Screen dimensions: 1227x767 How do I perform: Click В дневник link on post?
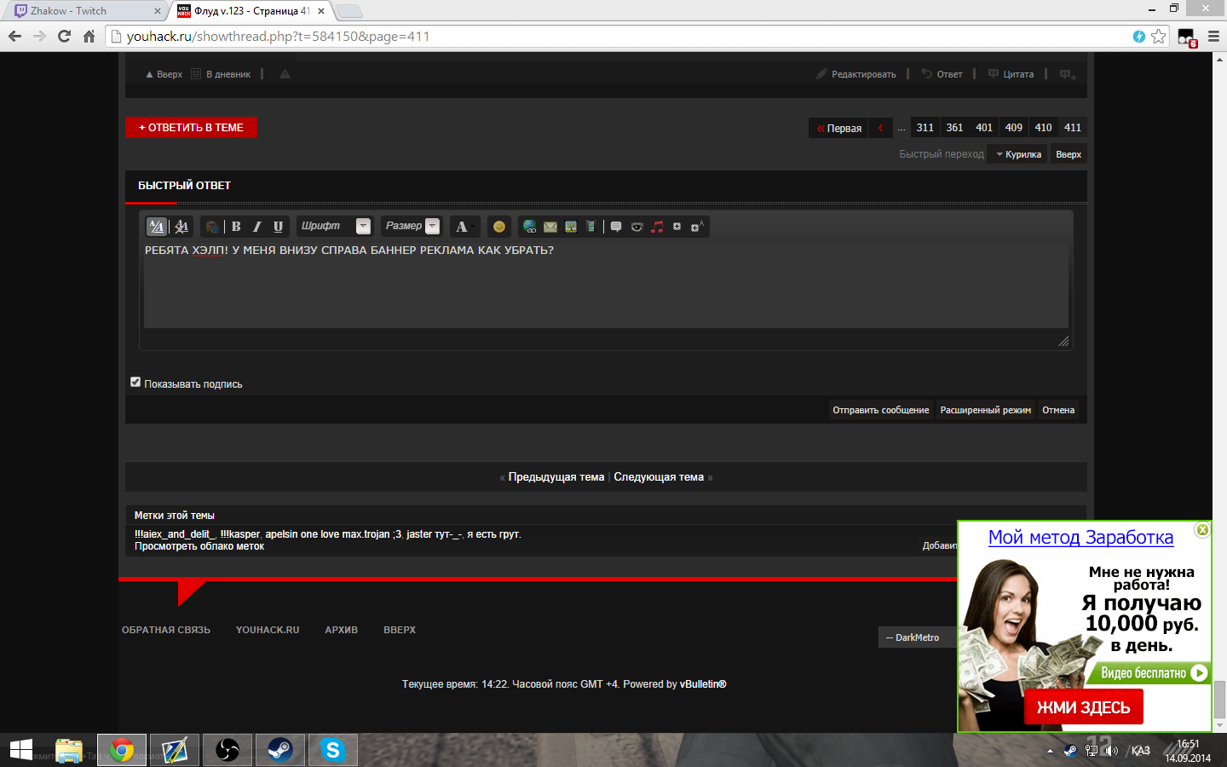(x=221, y=74)
